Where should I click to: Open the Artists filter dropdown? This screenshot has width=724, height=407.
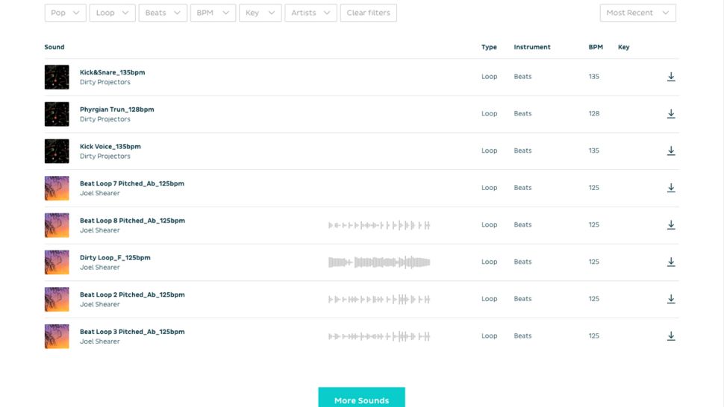310,13
